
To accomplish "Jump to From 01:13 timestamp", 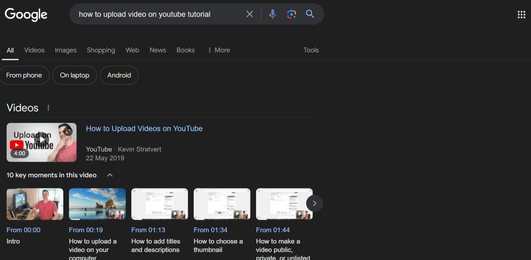I will pyautogui.click(x=148, y=230).
